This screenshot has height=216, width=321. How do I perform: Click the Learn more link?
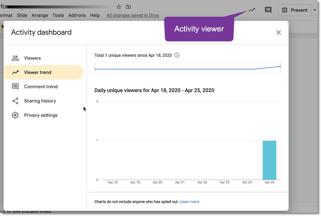click(189, 202)
